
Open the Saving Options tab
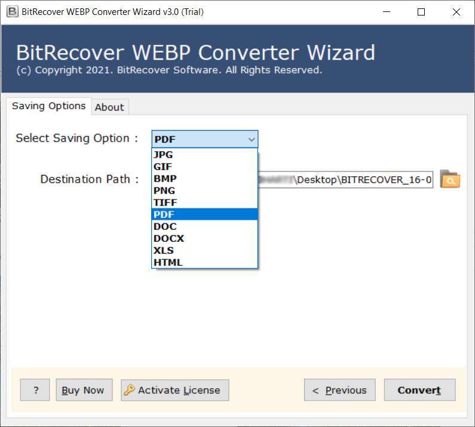click(49, 106)
